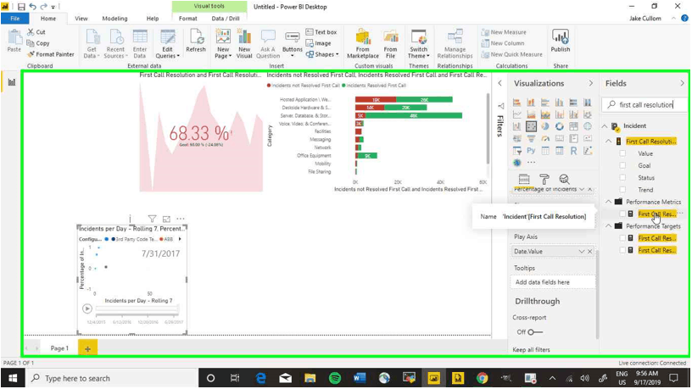692x389 pixels.
Task: Switch to the Modeling ribbon tab
Action: pyautogui.click(x=114, y=19)
